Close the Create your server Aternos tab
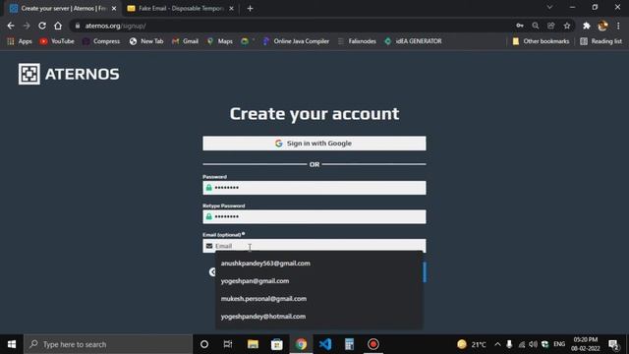Screen dimensions: 629x354 coord(114,9)
